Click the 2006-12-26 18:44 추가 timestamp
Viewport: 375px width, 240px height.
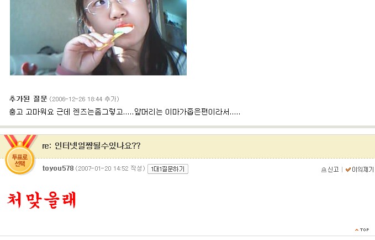click(x=84, y=99)
